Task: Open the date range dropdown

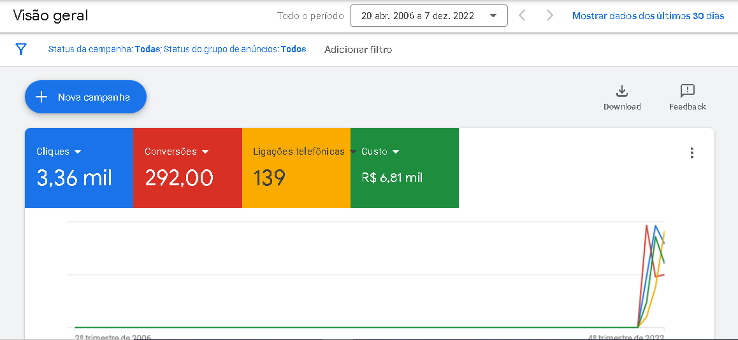Action: (429, 15)
